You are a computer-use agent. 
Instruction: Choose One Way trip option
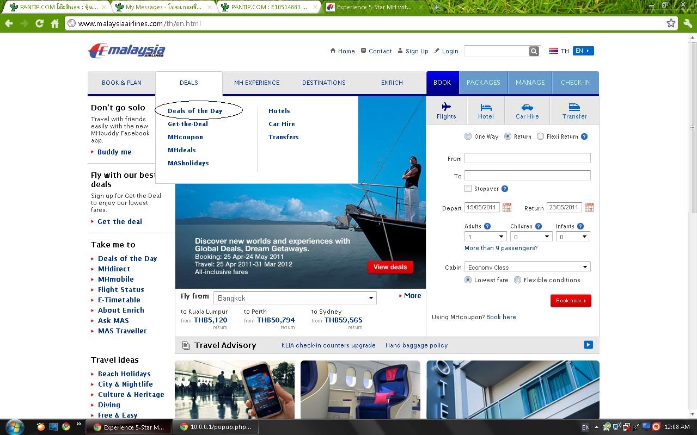coord(468,136)
